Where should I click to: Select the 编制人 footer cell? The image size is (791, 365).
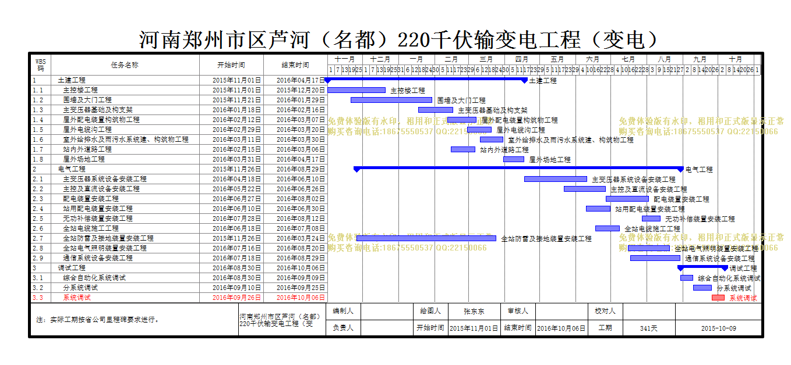point(343,312)
